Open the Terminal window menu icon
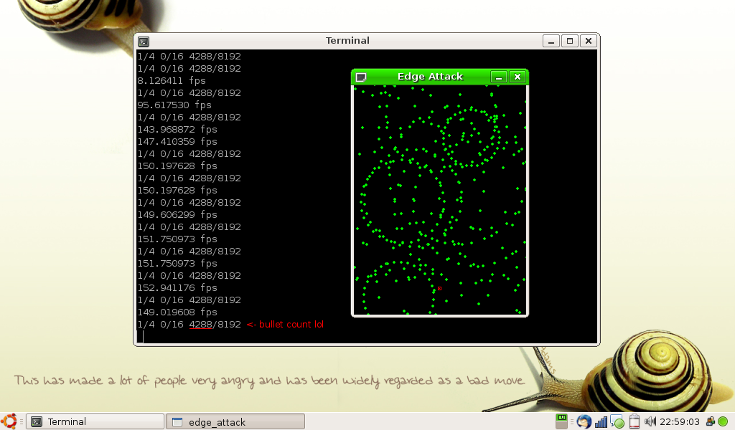The height and width of the screenshot is (430, 735). 144,41
